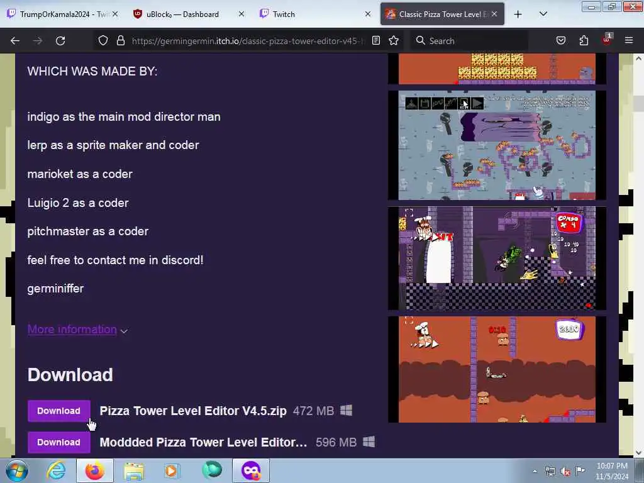This screenshot has width=644, height=483.
Task: Click the scrollbar down arrow
Action: 638,453
